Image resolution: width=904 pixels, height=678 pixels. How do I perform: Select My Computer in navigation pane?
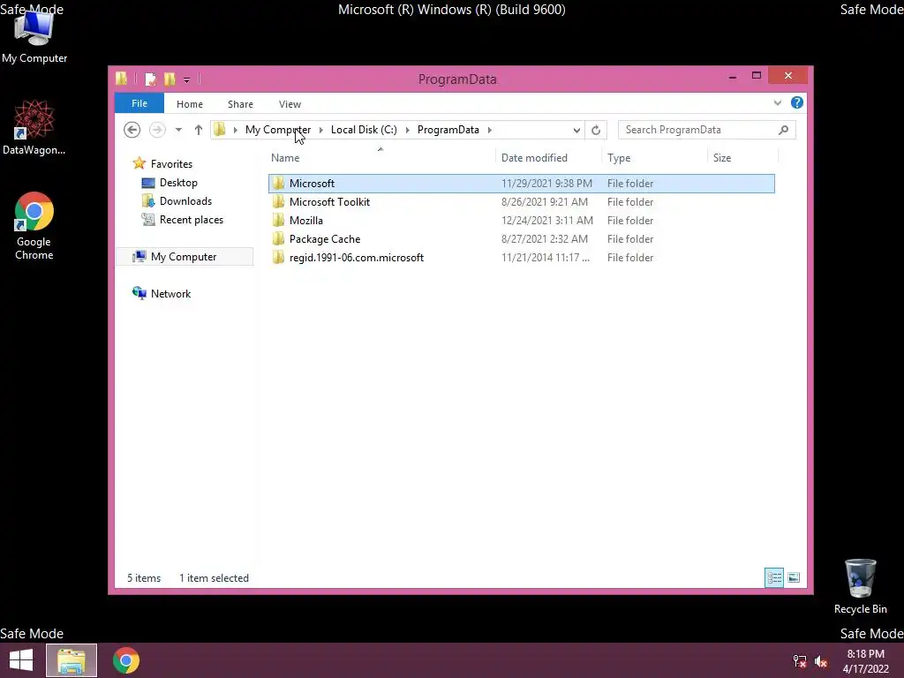click(x=184, y=257)
